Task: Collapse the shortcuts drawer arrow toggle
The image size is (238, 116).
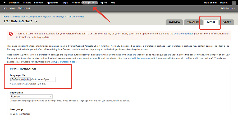Action: point(234,3)
